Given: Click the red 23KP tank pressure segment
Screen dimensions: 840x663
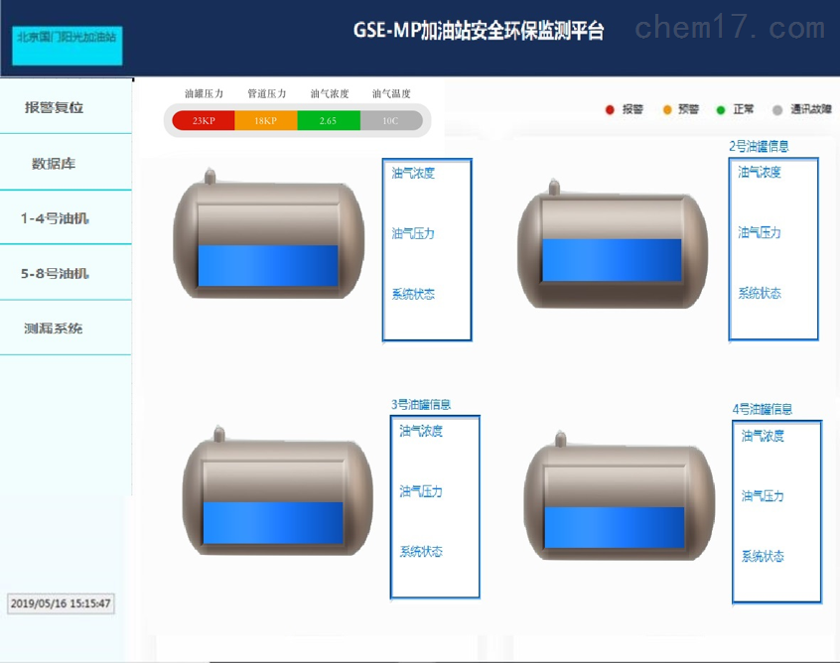Looking at the screenshot, I should pos(203,120).
